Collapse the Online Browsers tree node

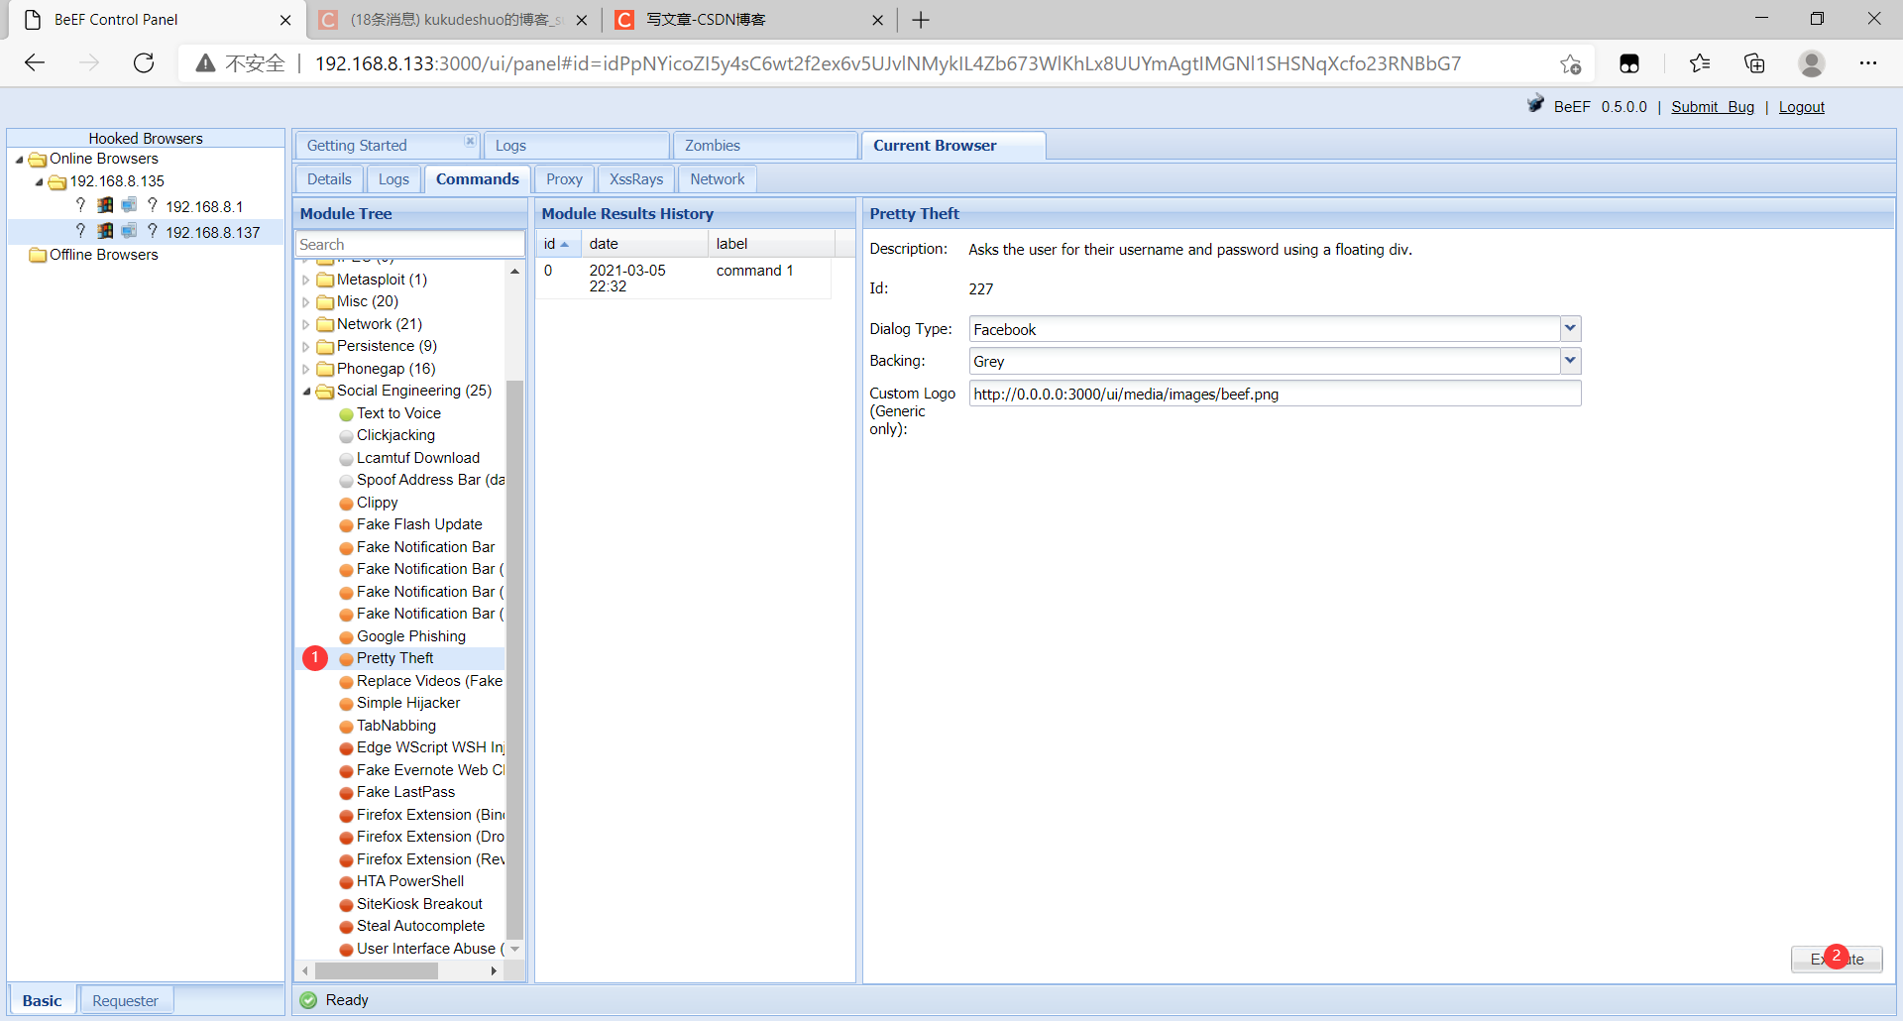(19, 160)
